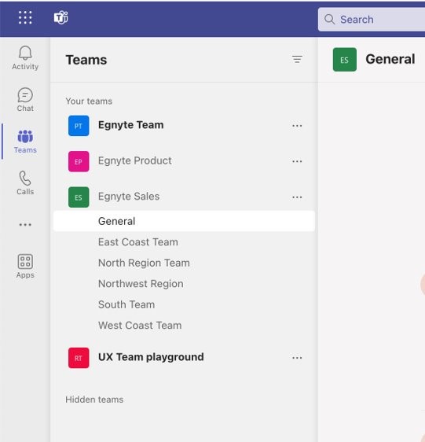Image resolution: width=425 pixels, height=442 pixels.
Task: Click the green ES avatar beside General
Action: point(344,60)
